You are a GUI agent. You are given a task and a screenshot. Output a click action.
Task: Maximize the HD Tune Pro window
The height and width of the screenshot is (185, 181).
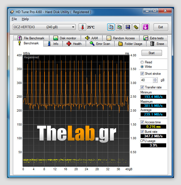click(x=155, y=11)
